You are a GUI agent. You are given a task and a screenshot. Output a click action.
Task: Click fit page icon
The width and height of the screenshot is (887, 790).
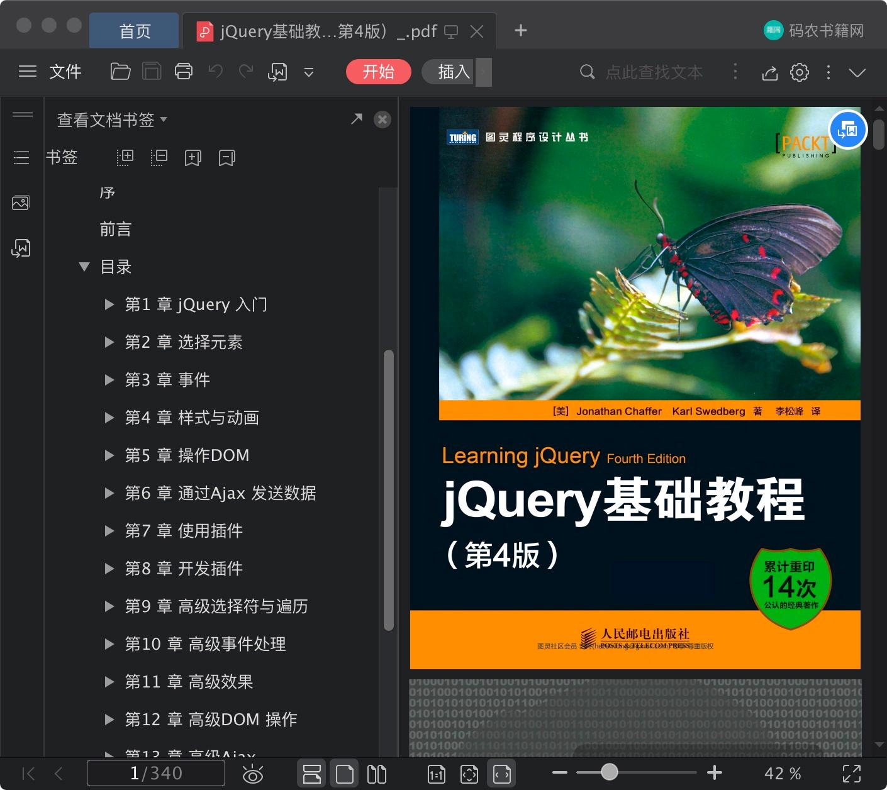click(x=469, y=774)
